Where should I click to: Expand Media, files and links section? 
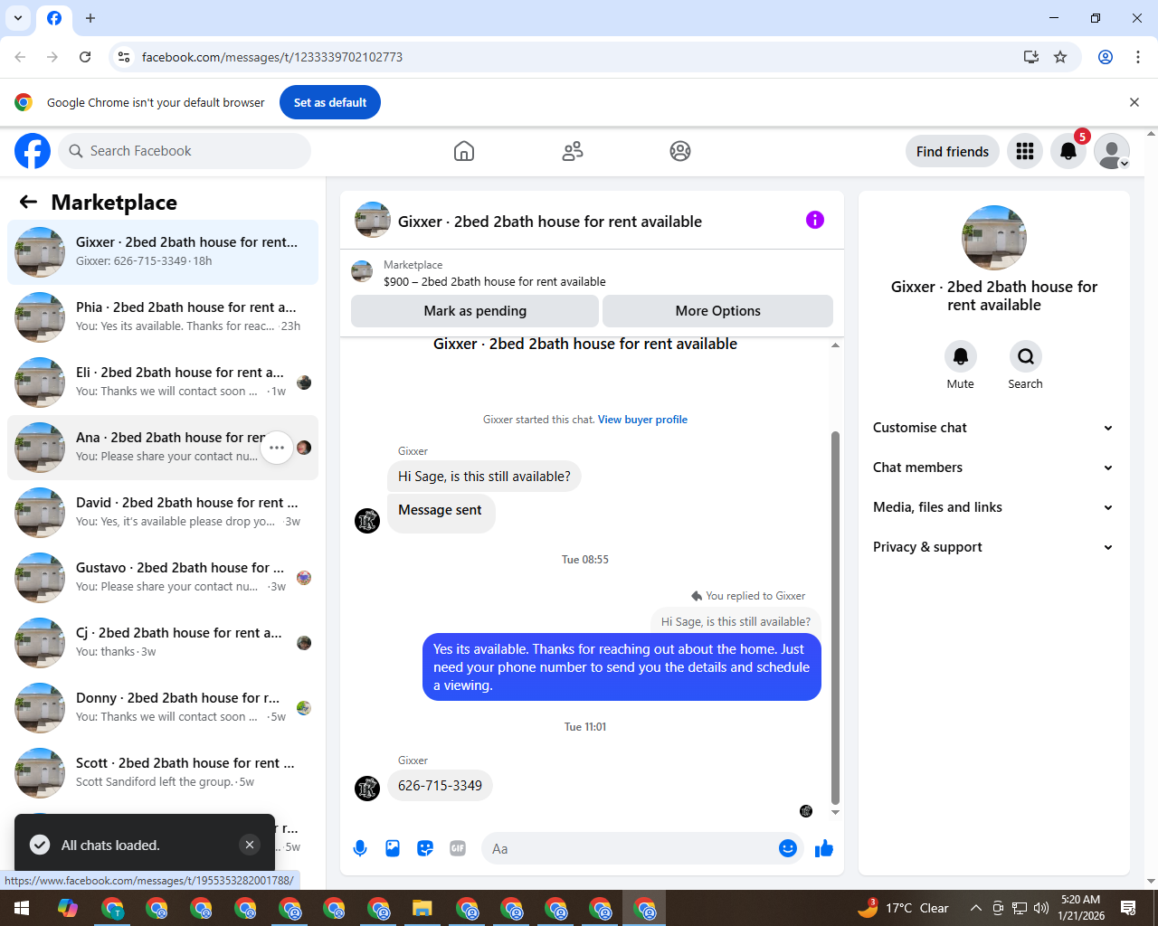993,507
